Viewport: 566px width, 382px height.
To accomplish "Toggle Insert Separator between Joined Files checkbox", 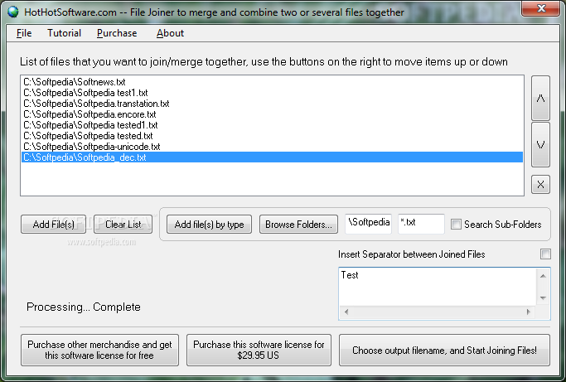I will pyautogui.click(x=545, y=254).
